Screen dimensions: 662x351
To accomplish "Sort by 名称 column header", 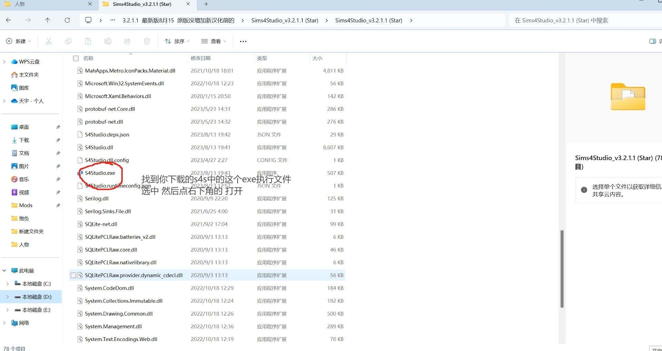I will (x=89, y=58).
